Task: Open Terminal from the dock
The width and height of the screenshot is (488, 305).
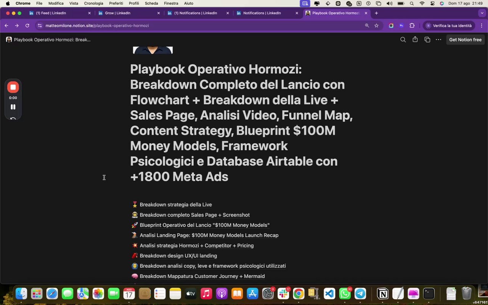Action: point(429,294)
